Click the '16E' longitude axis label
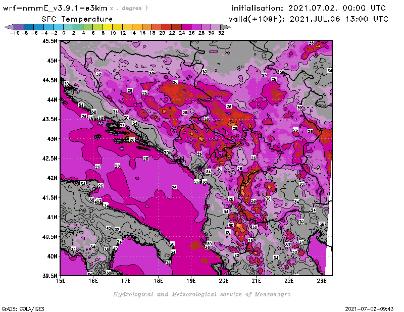404x312 pixels. click(x=93, y=281)
